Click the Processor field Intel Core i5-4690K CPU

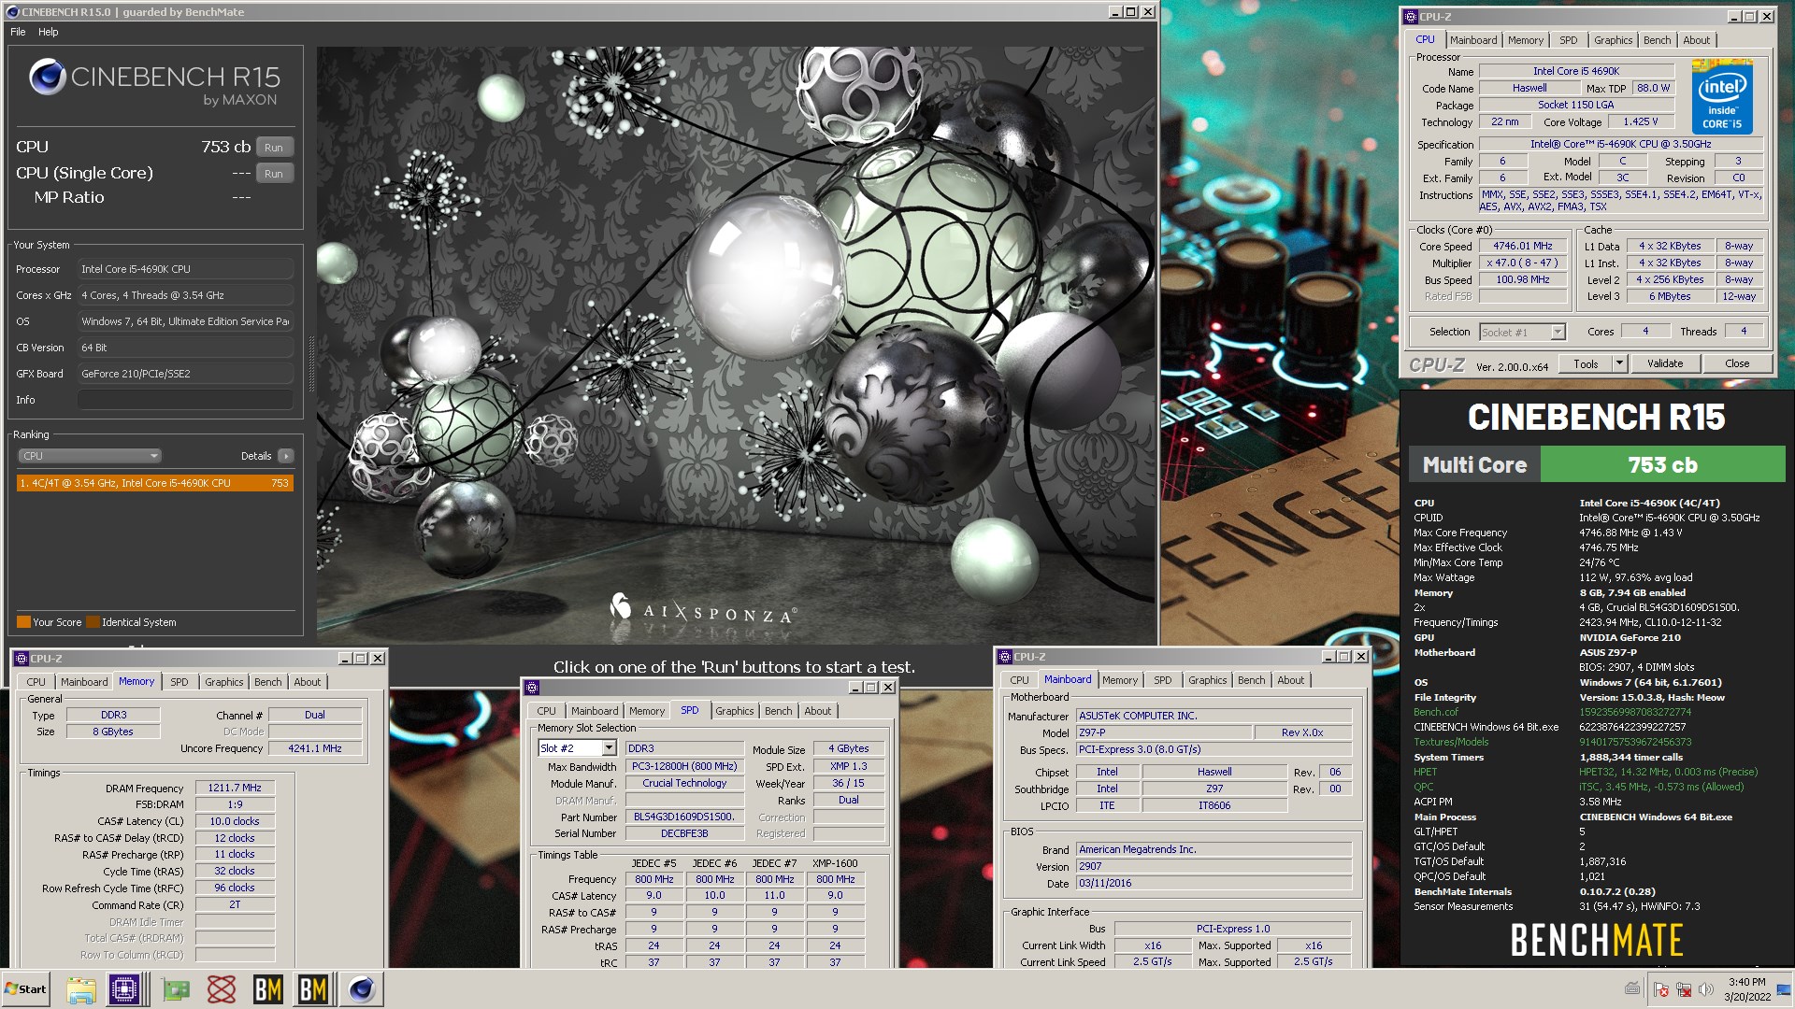pos(185,269)
